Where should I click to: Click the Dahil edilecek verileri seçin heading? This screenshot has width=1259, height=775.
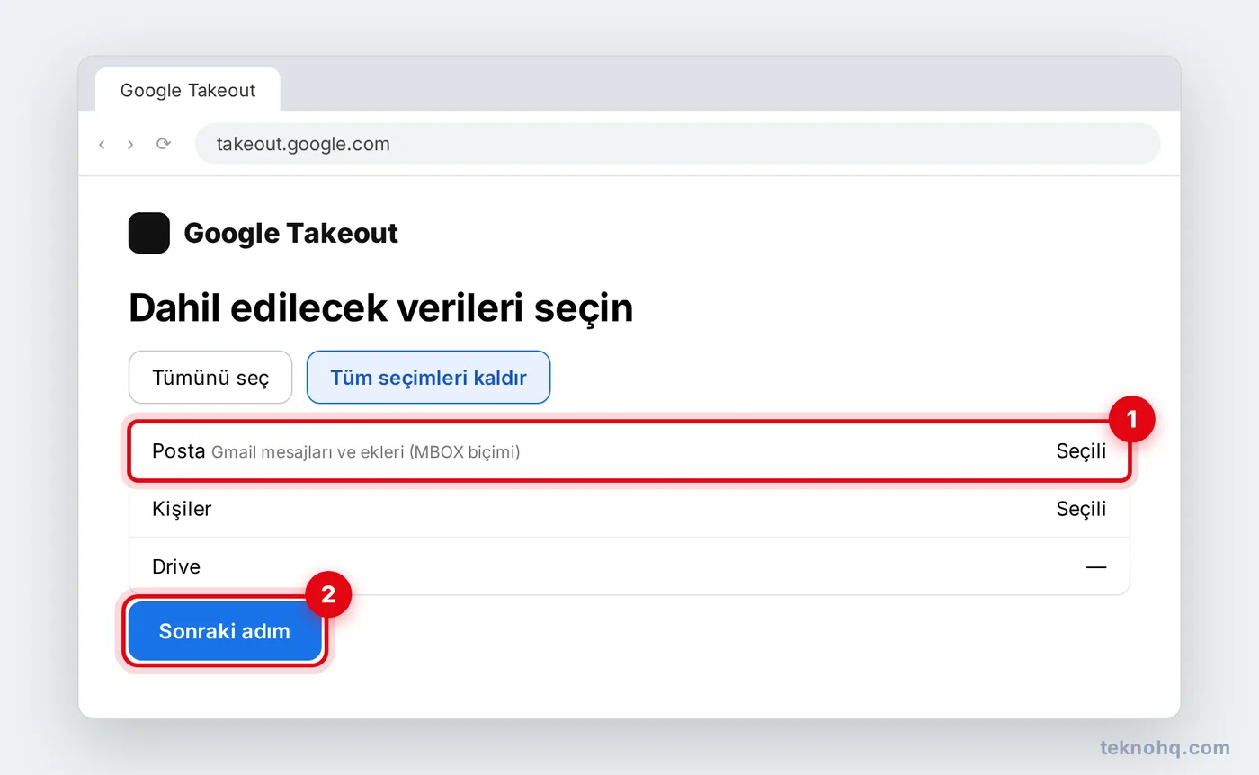click(380, 307)
